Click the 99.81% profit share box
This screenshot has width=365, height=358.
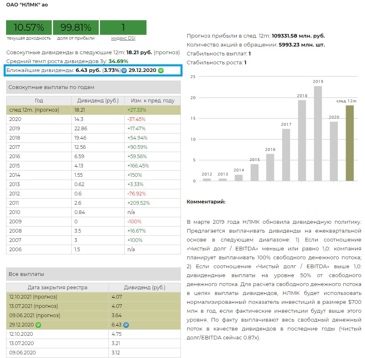point(76,28)
